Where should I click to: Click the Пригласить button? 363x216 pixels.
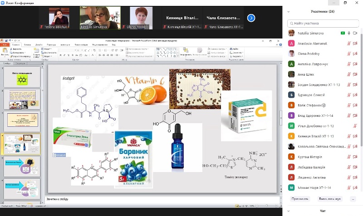(300, 199)
